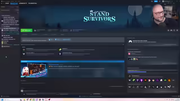Screen dimensions: 180x101
Task: Click the cloud save status icon
Action: coord(35,30)
